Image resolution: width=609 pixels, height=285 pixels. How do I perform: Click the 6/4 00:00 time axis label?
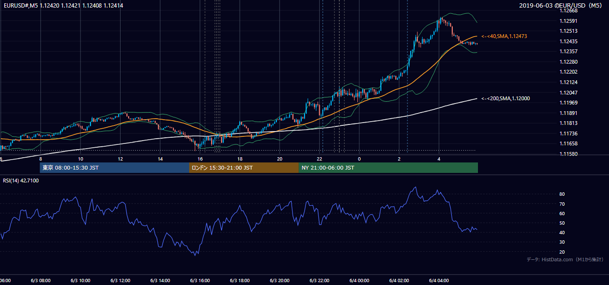click(360, 280)
